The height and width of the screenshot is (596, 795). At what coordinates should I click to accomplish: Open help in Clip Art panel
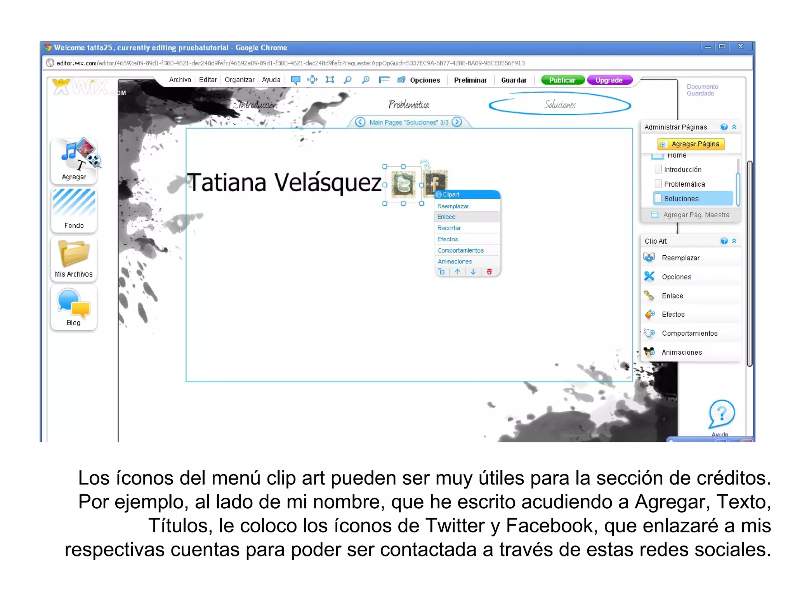[724, 241]
